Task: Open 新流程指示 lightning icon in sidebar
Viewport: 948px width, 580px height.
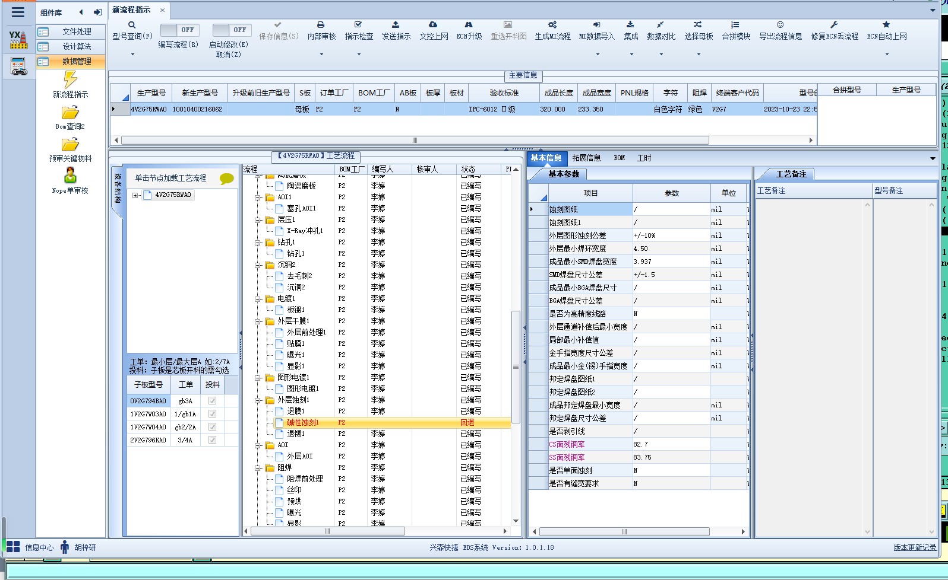Action: (x=70, y=79)
